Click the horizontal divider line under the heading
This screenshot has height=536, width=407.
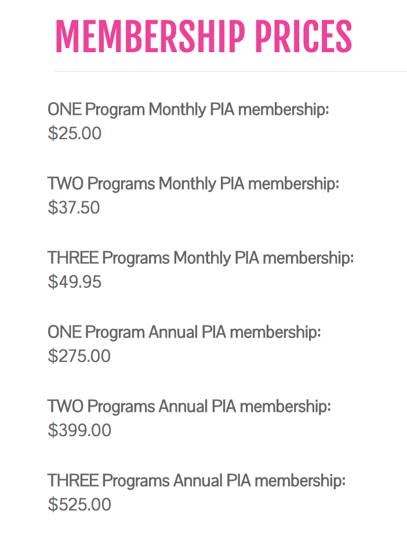click(x=231, y=71)
